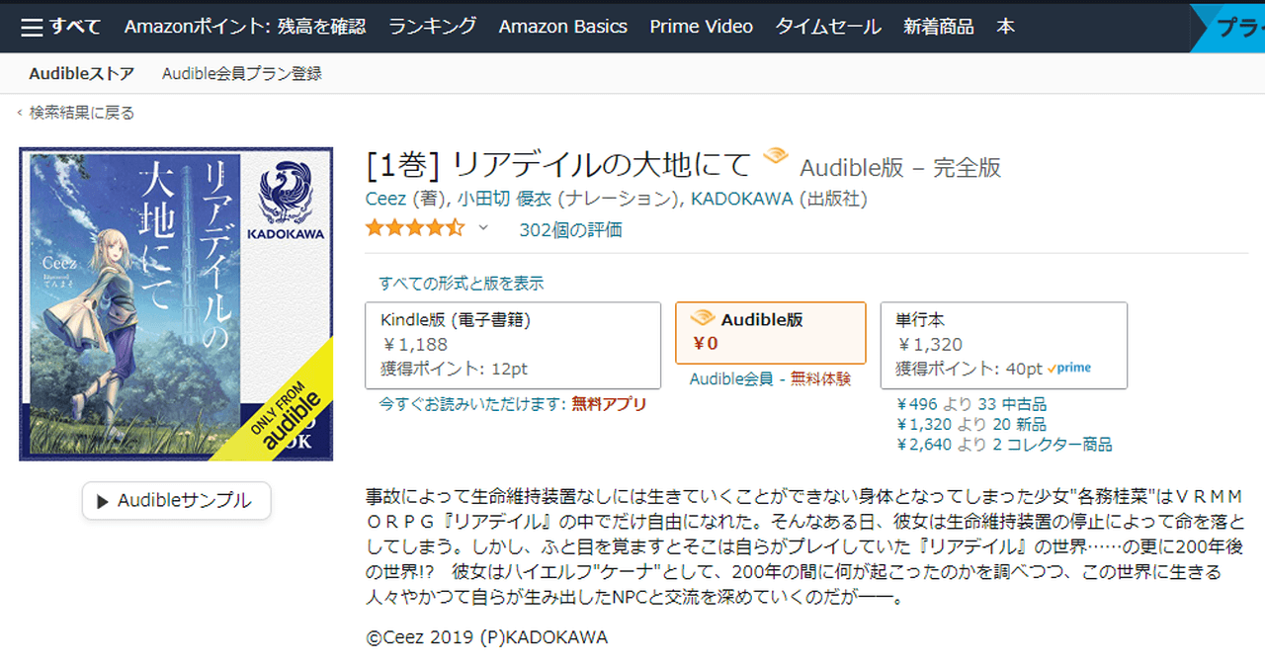The width and height of the screenshot is (1265, 666).
Task: Select the Kindle版 format option
Action: click(512, 345)
